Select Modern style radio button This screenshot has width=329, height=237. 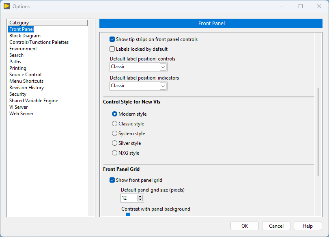tap(114, 114)
